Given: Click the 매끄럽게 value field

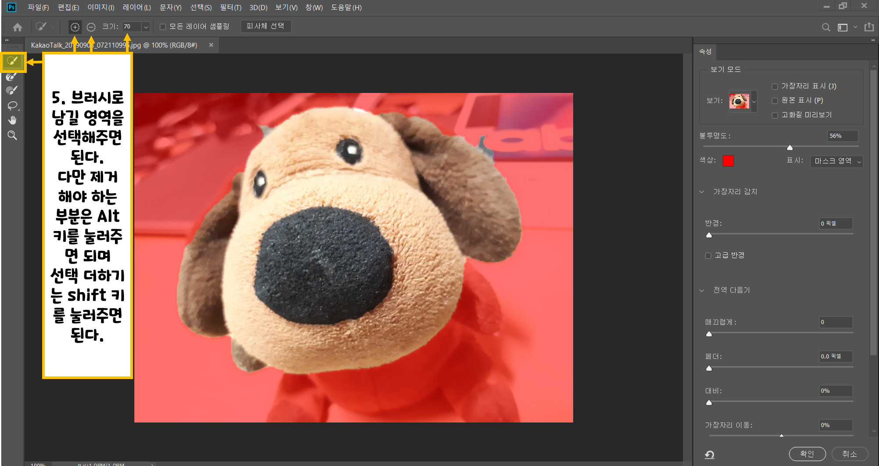Looking at the screenshot, I should point(836,322).
